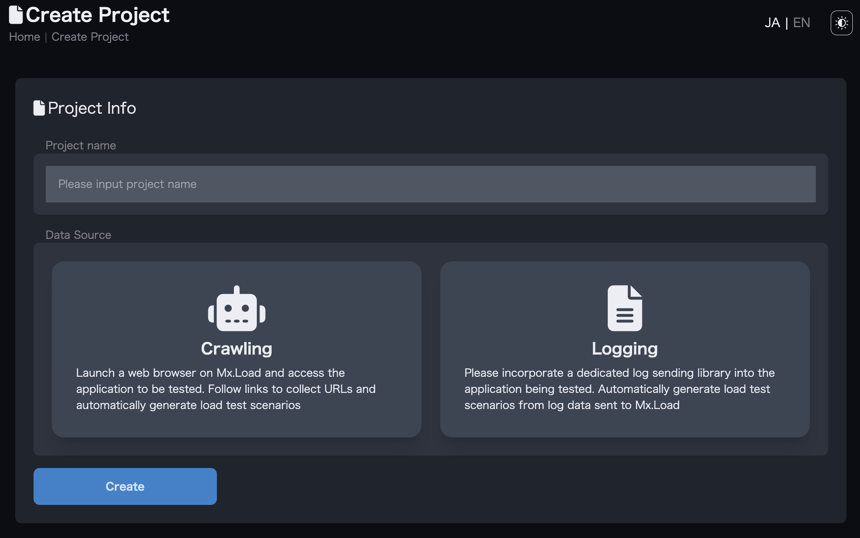Select the Crawling data source title
Image resolution: width=860 pixels, height=538 pixels.
[236, 349]
